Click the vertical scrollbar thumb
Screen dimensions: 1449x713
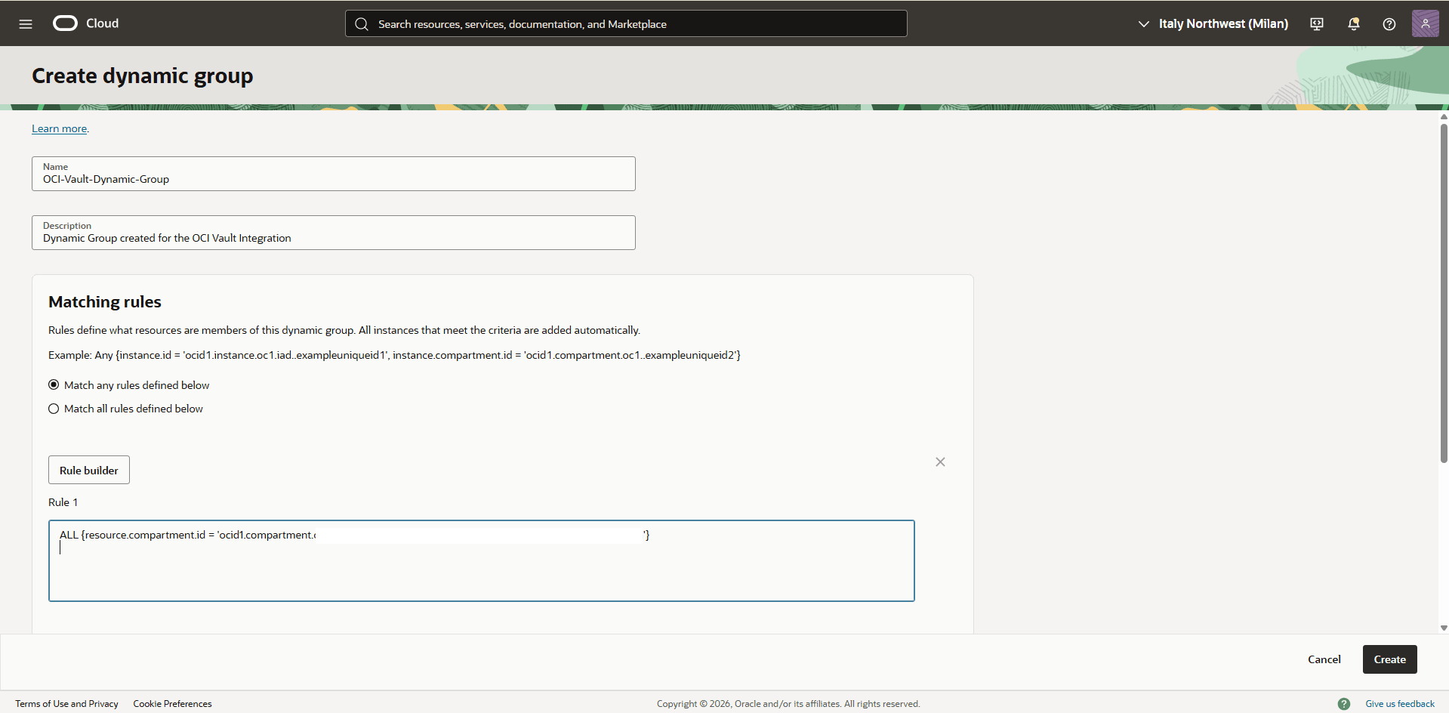(x=1444, y=293)
